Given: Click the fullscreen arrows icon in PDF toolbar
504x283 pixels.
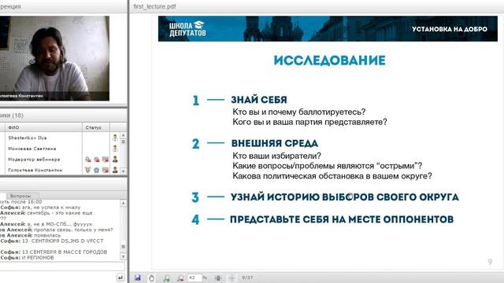Looking at the screenshot, I should tap(231, 277).
